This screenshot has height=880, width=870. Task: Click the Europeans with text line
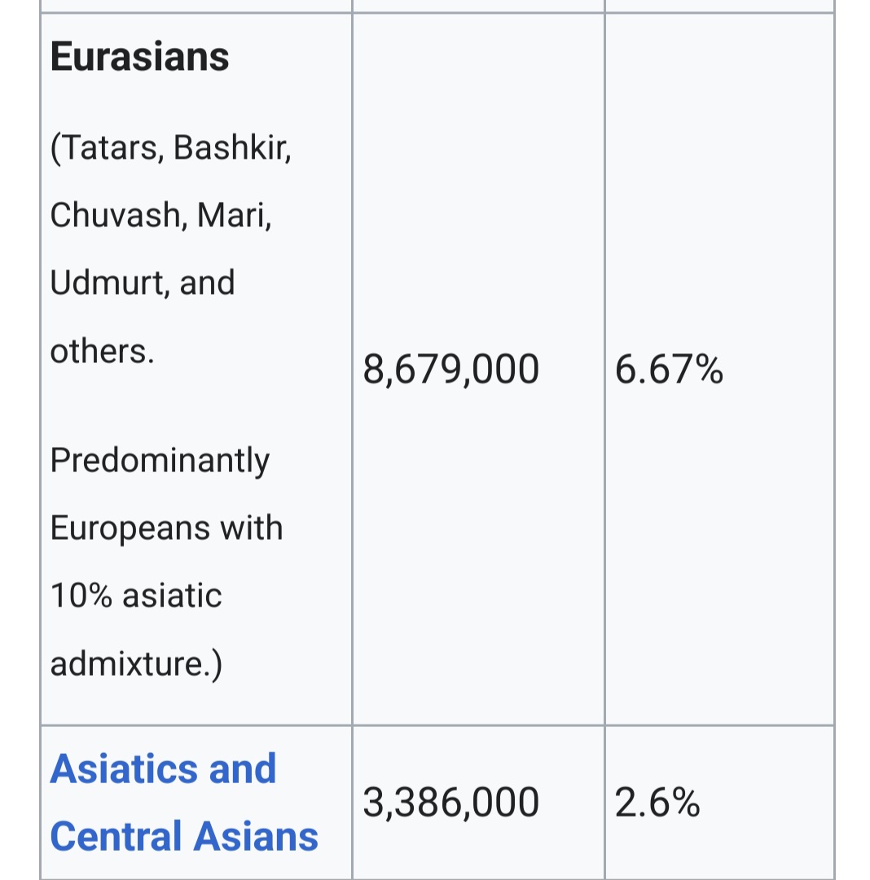(166, 528)
